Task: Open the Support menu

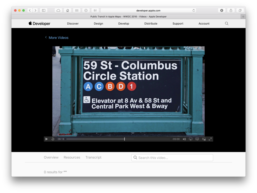Action: (178, 23)
